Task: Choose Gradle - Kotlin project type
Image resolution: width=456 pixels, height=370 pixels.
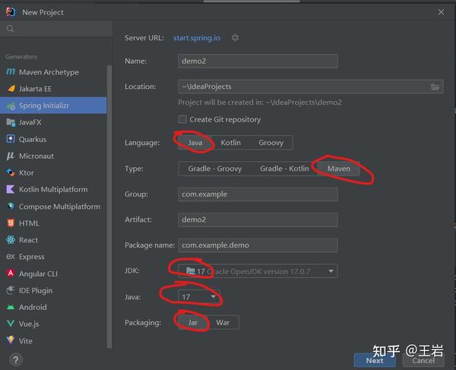Action: tap(284, 169)
